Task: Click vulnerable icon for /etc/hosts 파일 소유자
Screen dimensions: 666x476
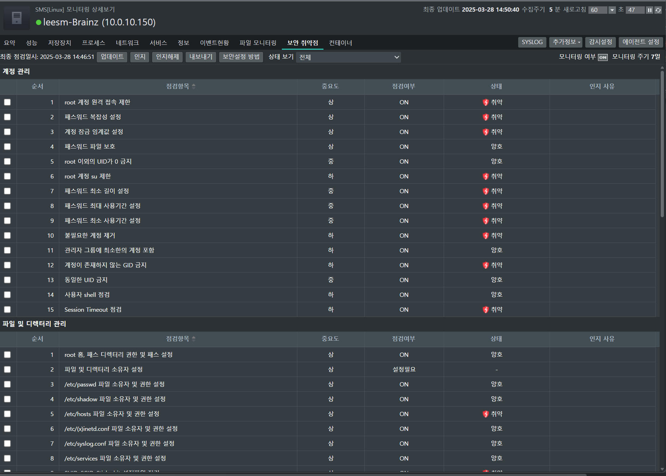Action: 486,414
